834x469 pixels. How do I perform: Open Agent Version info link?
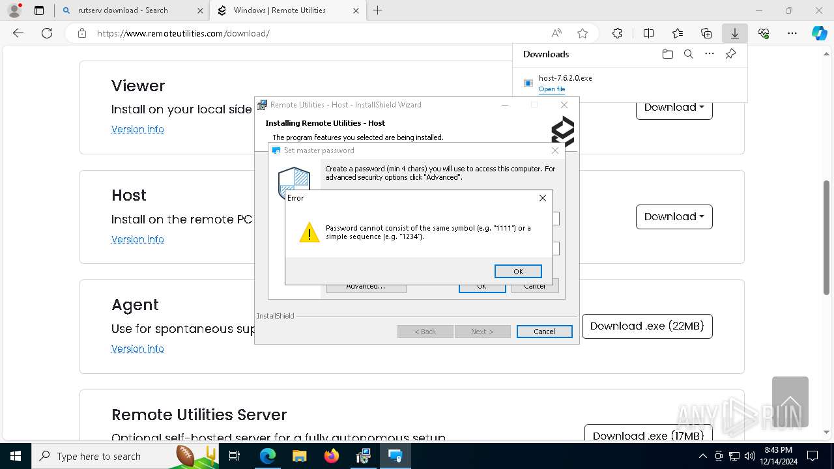(x=137, y=348)
